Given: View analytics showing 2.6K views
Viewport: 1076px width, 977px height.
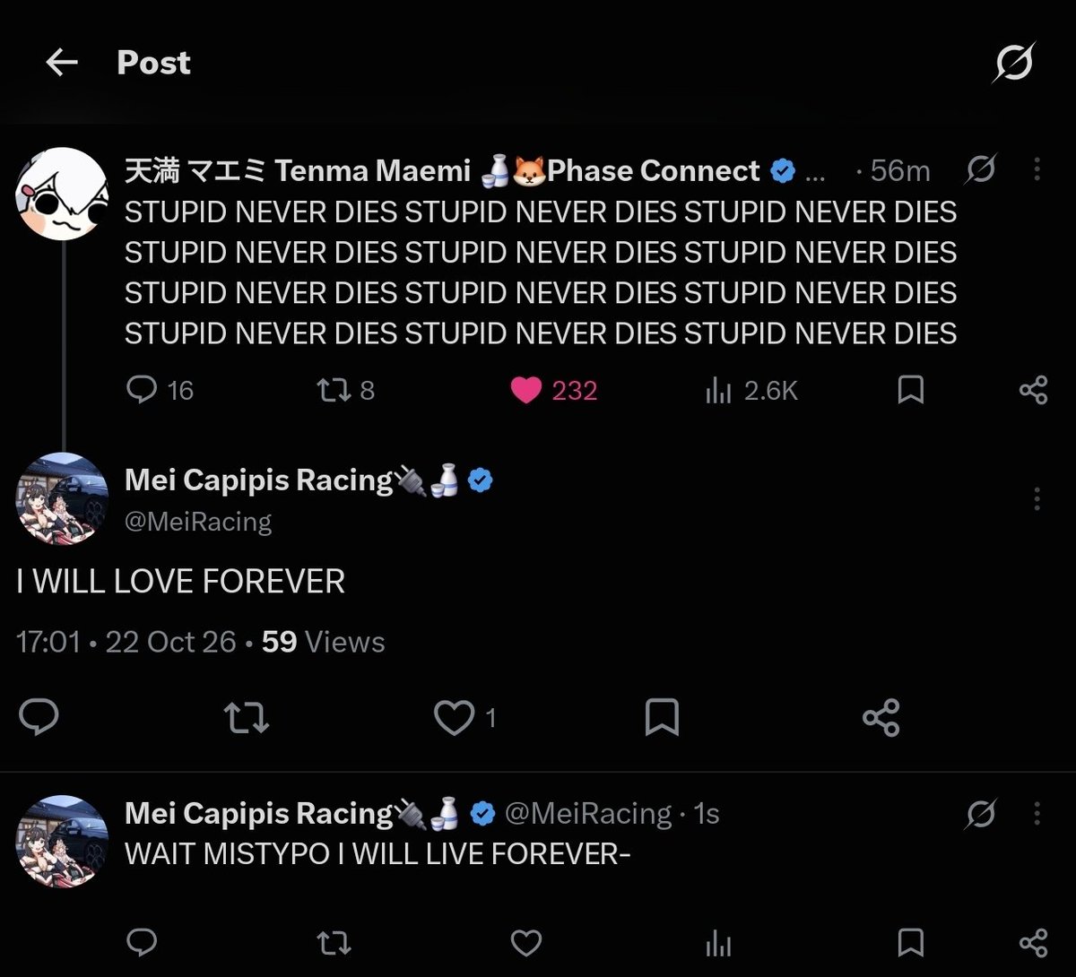Looking at the screenshot, I should (x=751, y=390).
